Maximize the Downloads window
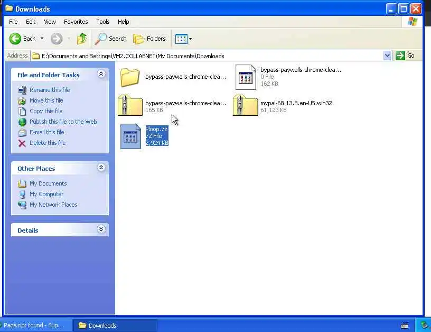Image resolution: width=431 pixels, height=332 pixels. pos(404,9)
